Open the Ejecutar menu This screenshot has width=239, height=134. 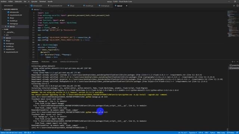tap(34, 1)
